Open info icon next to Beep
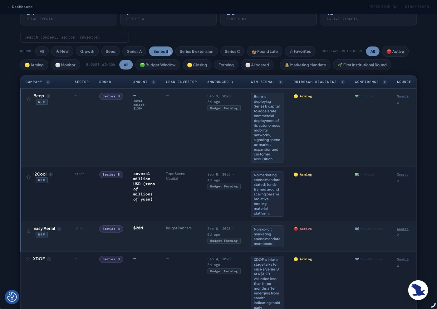Viewport: 437px width, 309px height. [48, 96]
